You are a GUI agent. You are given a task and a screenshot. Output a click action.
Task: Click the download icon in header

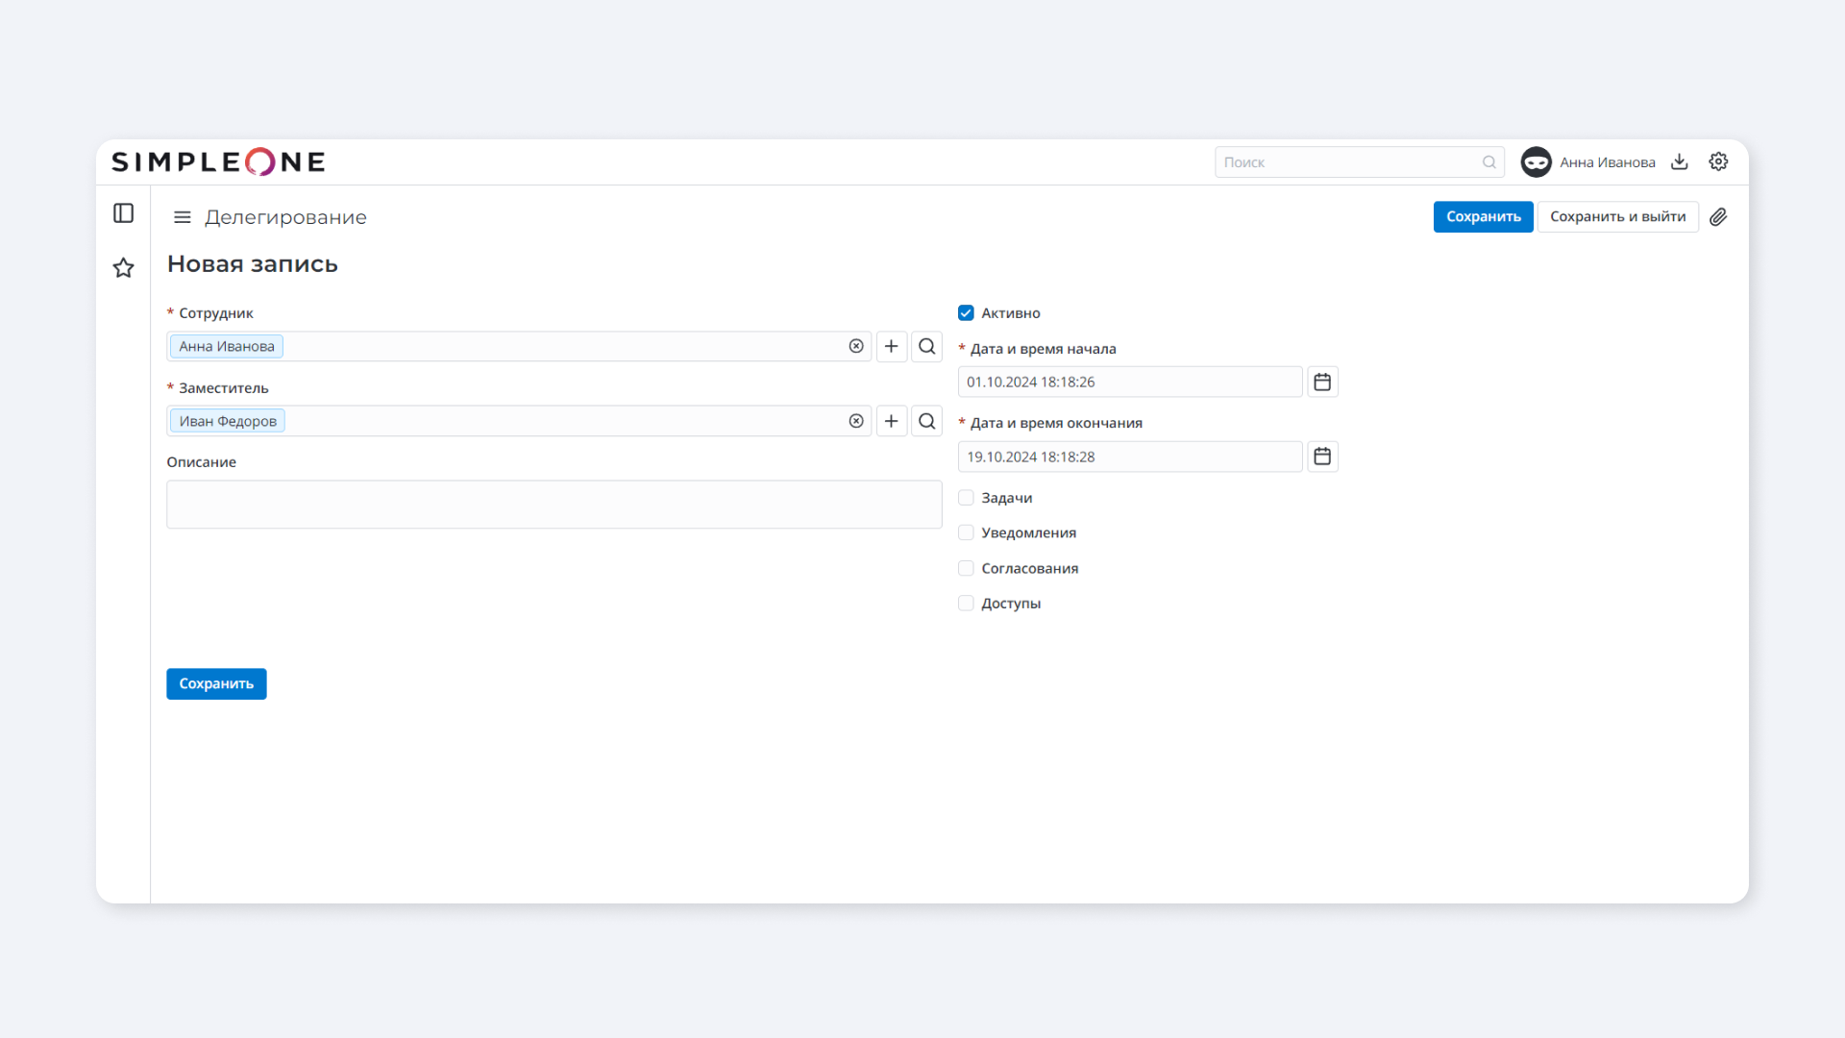coord(1679,161)
